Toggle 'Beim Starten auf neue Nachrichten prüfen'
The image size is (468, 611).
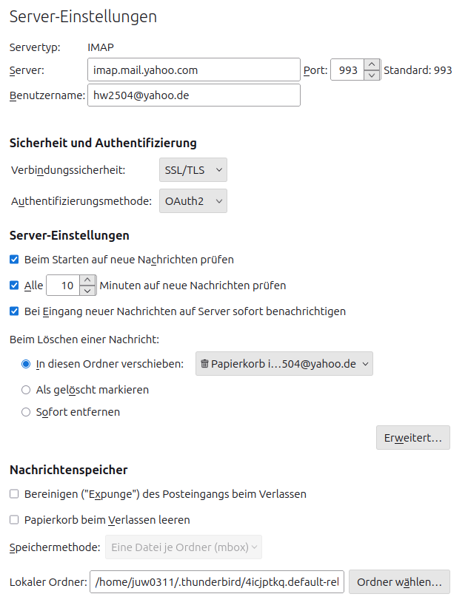14,260
